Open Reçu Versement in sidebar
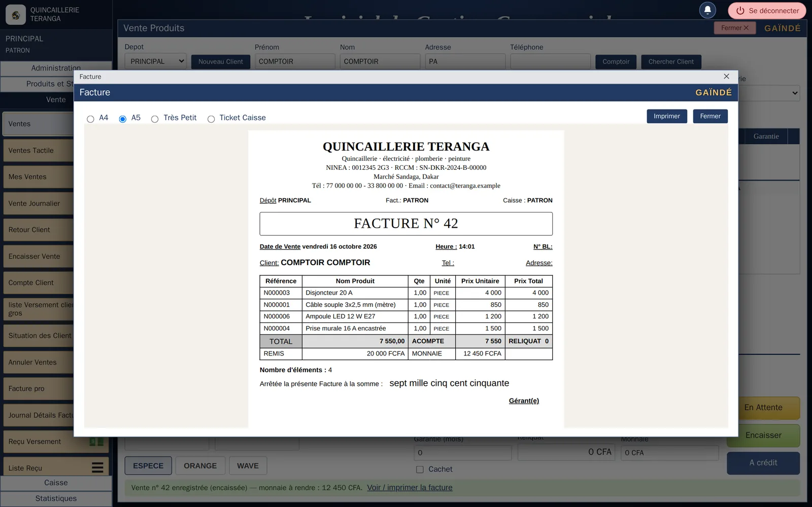 tap(56, 442)
